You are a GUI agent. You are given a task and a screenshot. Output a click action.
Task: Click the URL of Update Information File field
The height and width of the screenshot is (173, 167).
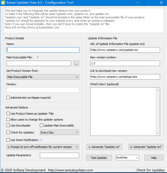[x=125, y=50]
